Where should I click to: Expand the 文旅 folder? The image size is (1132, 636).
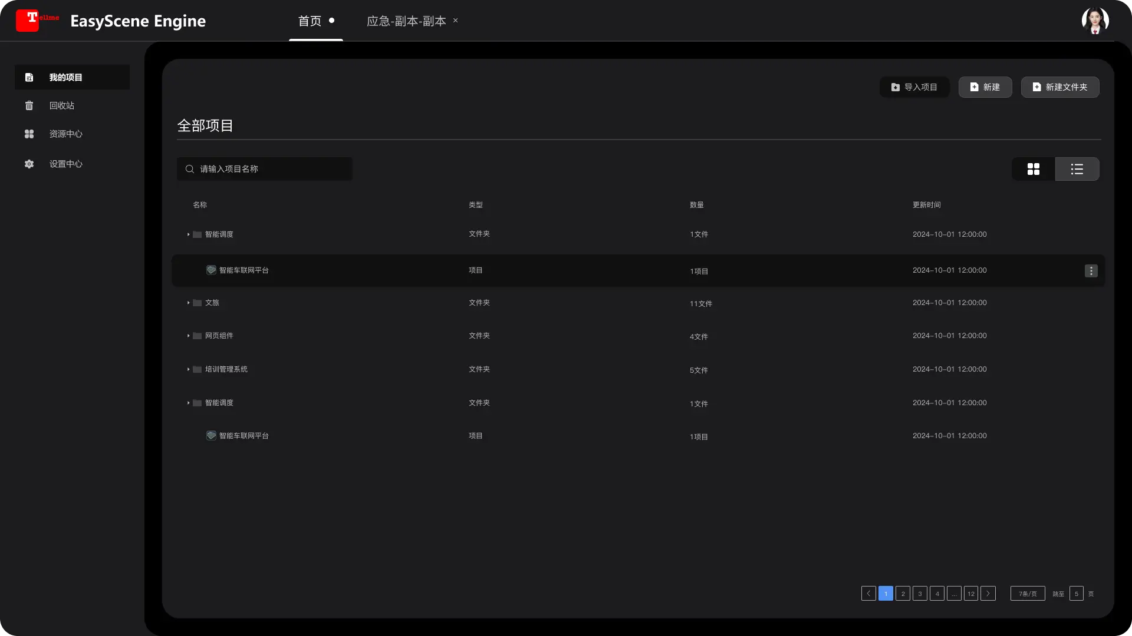[188, 303]
